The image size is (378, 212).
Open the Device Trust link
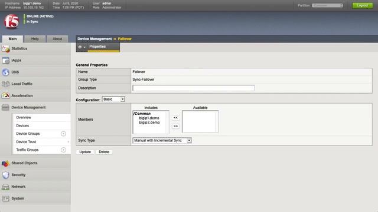click(x=26, y=142)
